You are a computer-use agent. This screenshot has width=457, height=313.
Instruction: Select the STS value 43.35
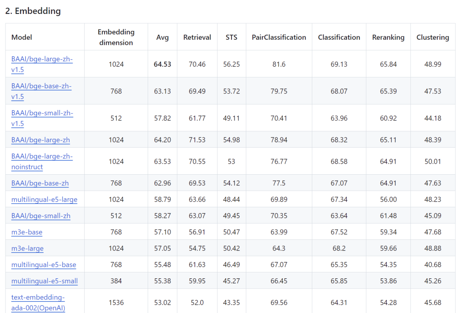pyautogui.click(x=231, y=302)
